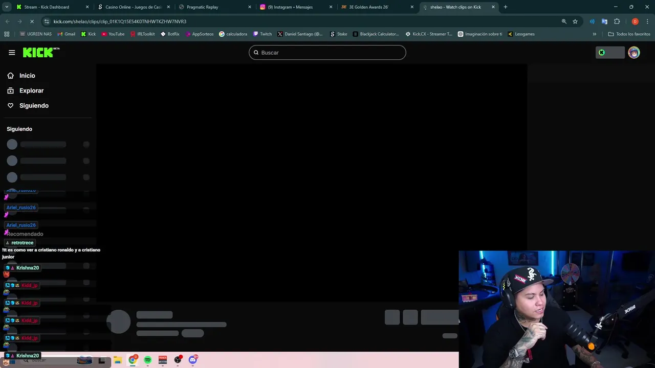Open AppSorteos bookmark
This screenshot has height=368, width=655.
pyautogui.click(x=200, y=34)
